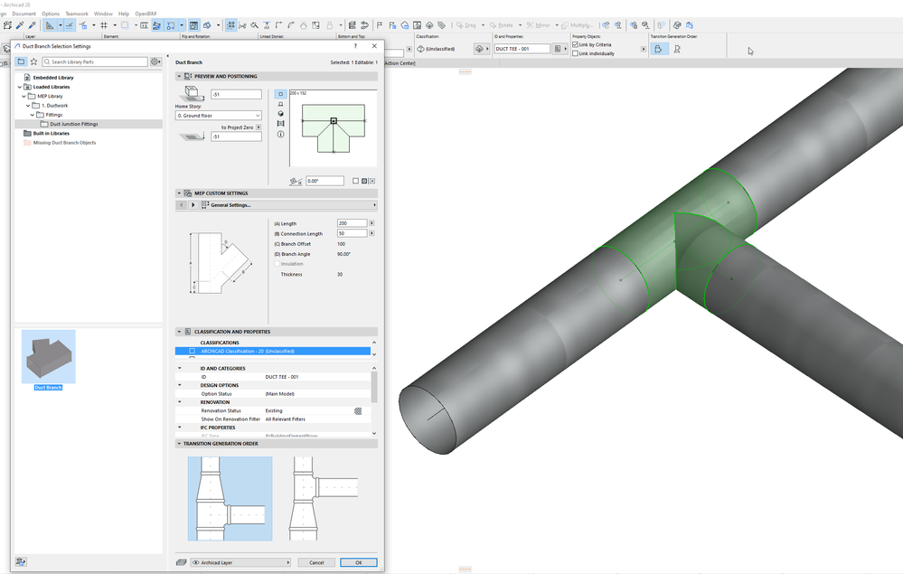Open library search settings gear

click(x=155, y=61)
